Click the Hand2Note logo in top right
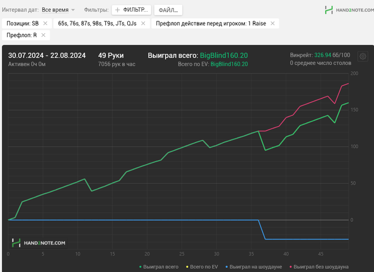Image resolution: width=374 pixels, height=272 pixels. pyautogui.click(x=349, y=10)
